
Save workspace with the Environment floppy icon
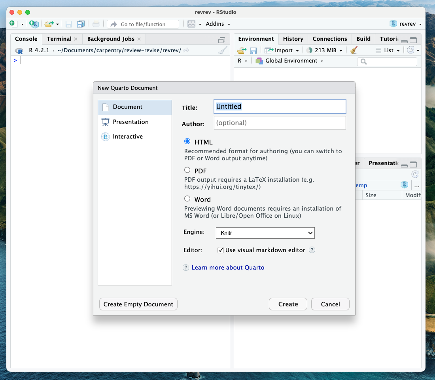point(253,51)
